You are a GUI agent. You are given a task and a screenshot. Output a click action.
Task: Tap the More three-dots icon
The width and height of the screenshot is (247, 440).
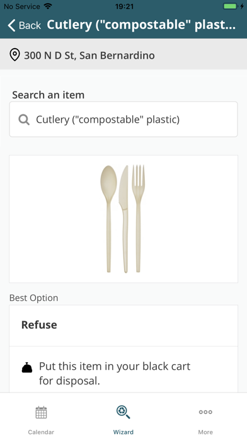tap(205, 412)
